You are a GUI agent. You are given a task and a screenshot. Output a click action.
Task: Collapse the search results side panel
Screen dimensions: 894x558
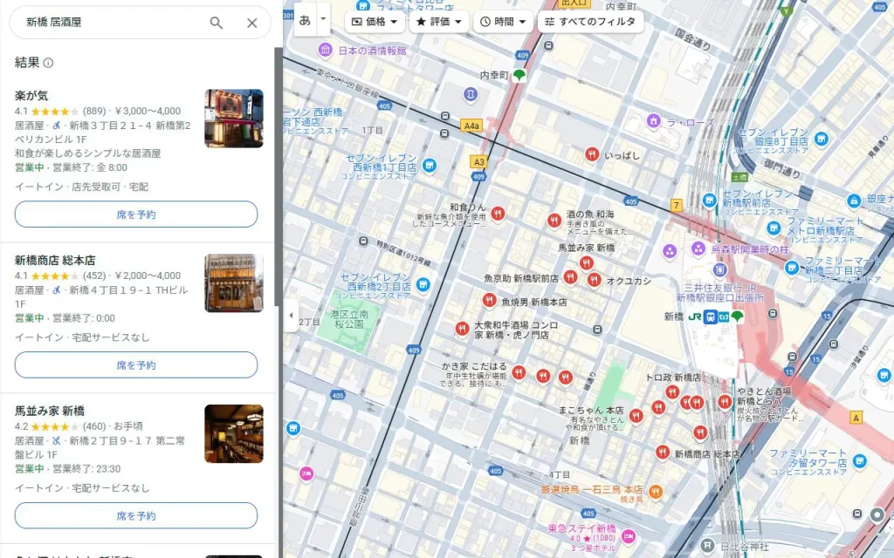pyautogui.click(x=292, y=314)
